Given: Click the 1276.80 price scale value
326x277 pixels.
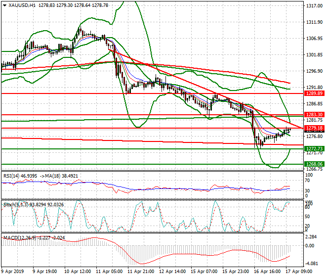Looking at the screenshot, I should point(315,136).
